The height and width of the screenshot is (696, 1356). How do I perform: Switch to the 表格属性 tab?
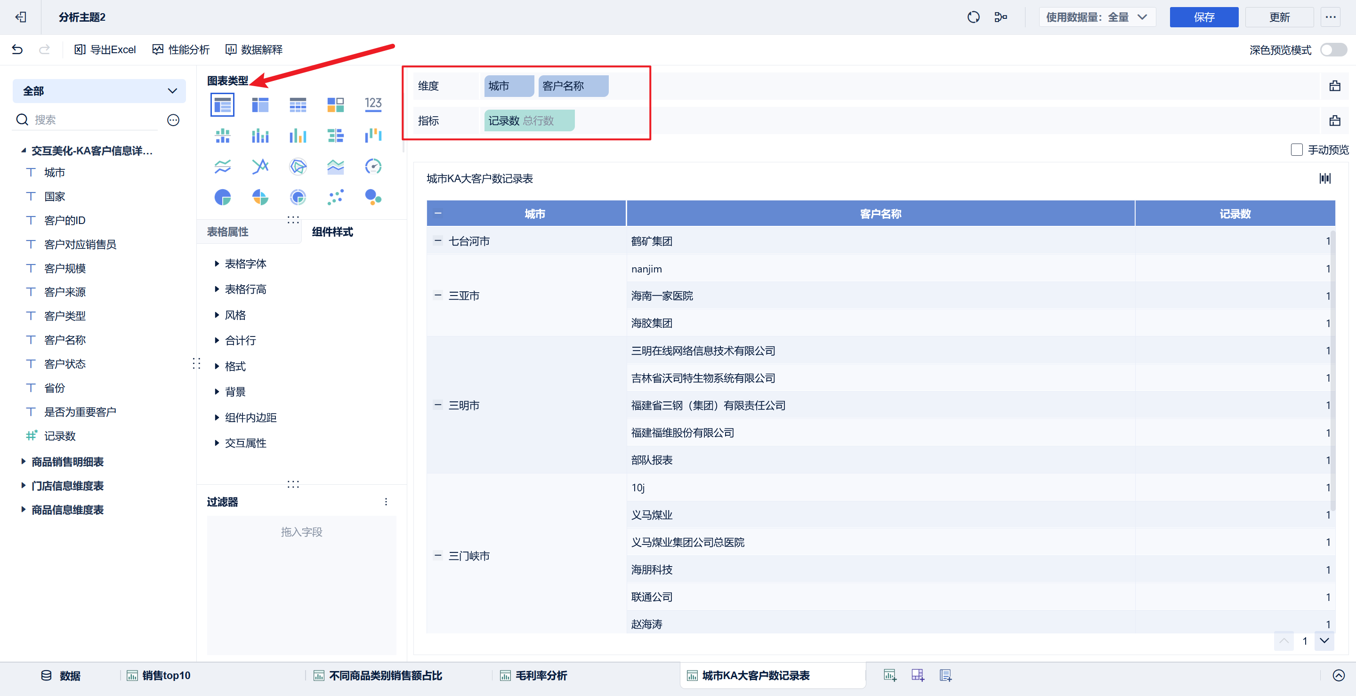point(227,232)
